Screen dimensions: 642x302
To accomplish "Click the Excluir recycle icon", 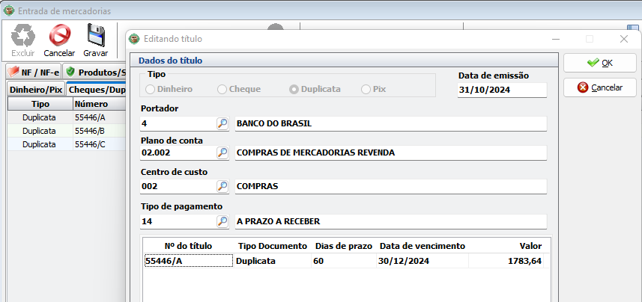I will (x=23, y=36).
